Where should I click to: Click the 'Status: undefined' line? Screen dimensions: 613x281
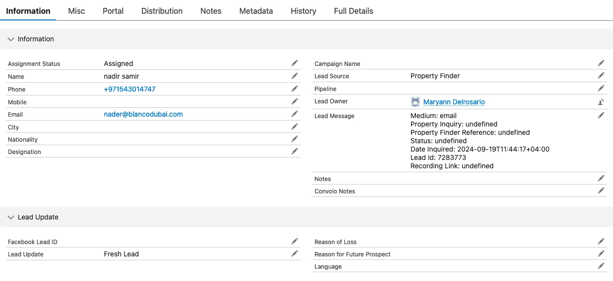pos(439,141)
